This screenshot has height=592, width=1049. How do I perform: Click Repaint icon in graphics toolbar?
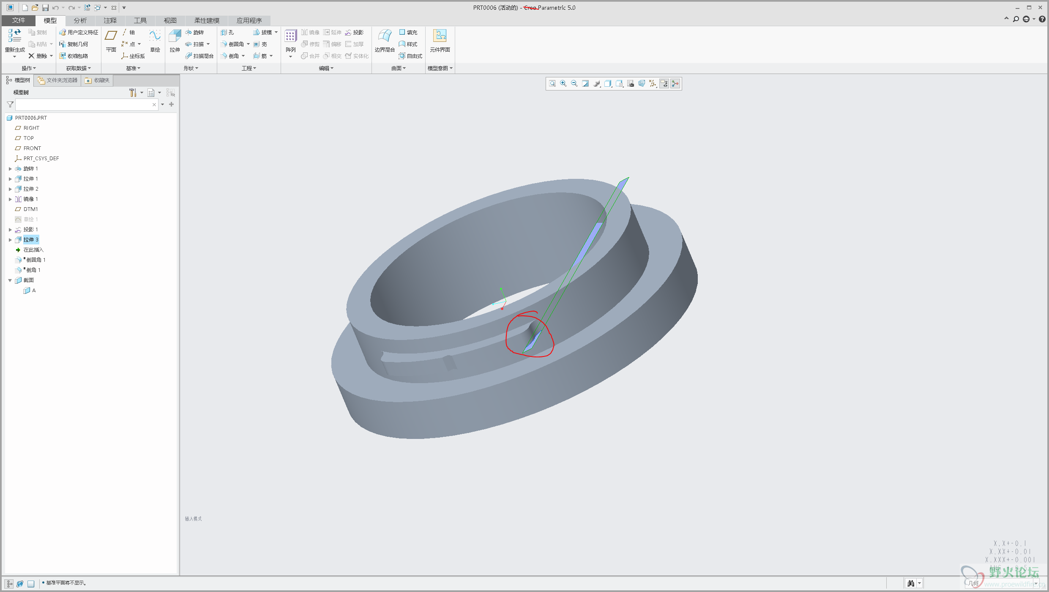tap(585, 84)
